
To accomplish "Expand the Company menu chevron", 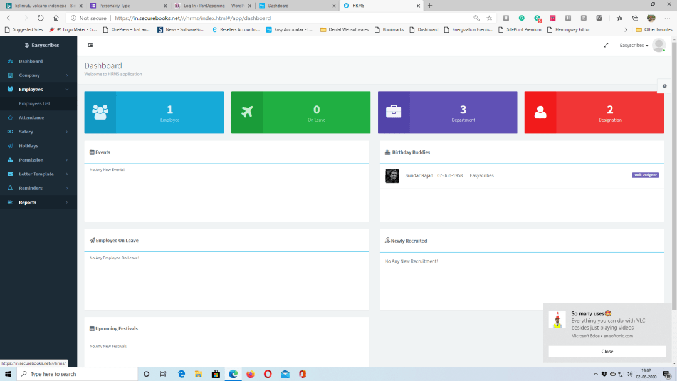I will click(x=67, y=75).
